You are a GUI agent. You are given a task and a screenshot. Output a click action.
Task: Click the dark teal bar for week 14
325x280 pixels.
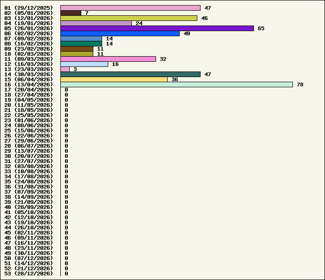(130, 74)
